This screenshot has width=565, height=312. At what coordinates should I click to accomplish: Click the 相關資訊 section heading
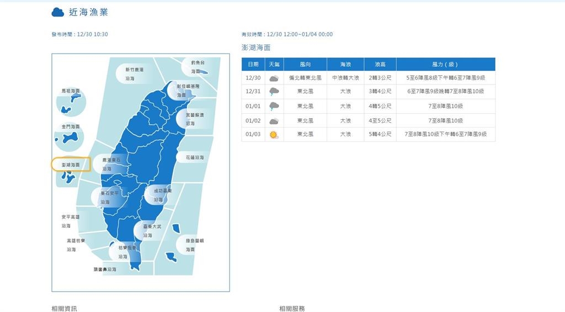point(64,308)
